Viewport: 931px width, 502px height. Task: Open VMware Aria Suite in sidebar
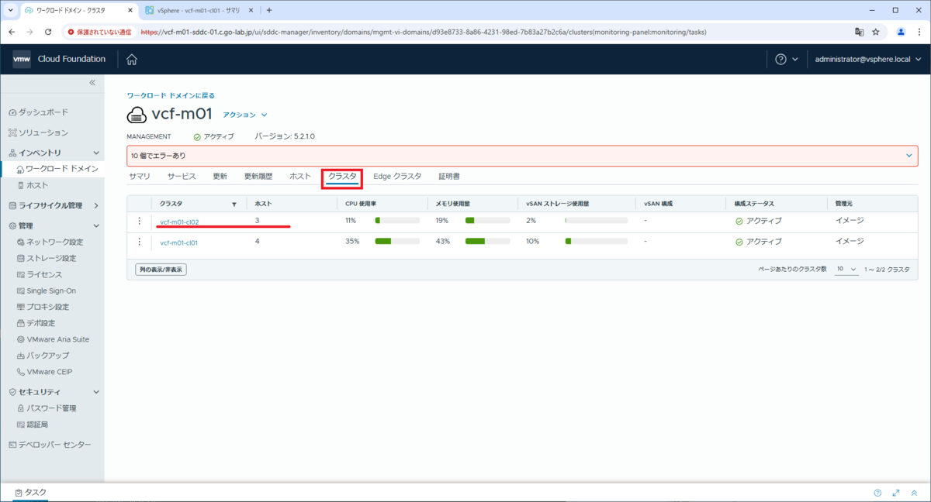pyautogui.click(x=53, y=339)
